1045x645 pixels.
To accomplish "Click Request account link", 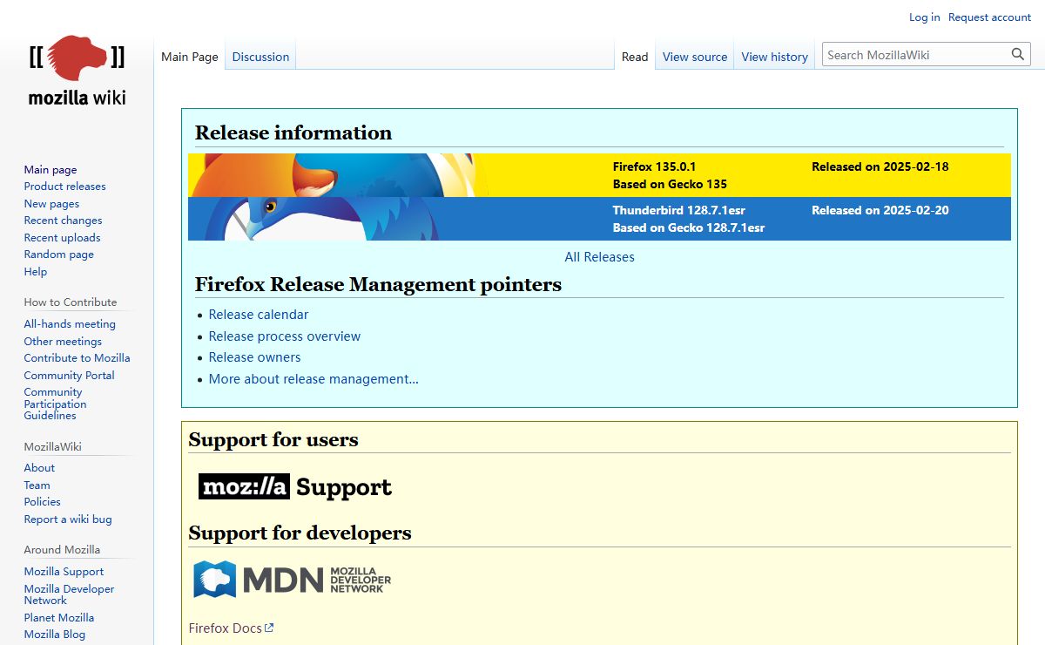I will coord(989,17).
